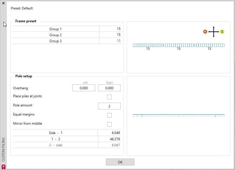Toggle the Equal margins checkbox
This screenshot has height=170, width=235.
pos(109,115)
